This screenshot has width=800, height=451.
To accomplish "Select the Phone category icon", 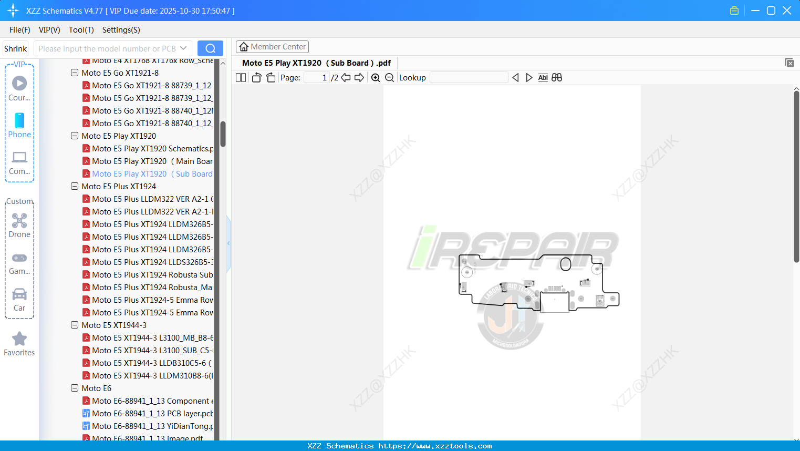I will tap(19, 126).
